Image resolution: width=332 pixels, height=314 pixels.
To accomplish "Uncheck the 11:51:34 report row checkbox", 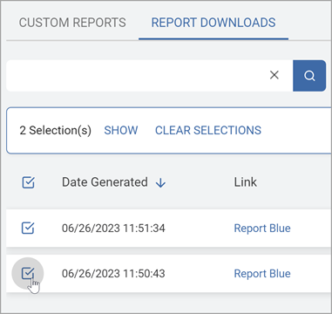I will click(28, 229).
